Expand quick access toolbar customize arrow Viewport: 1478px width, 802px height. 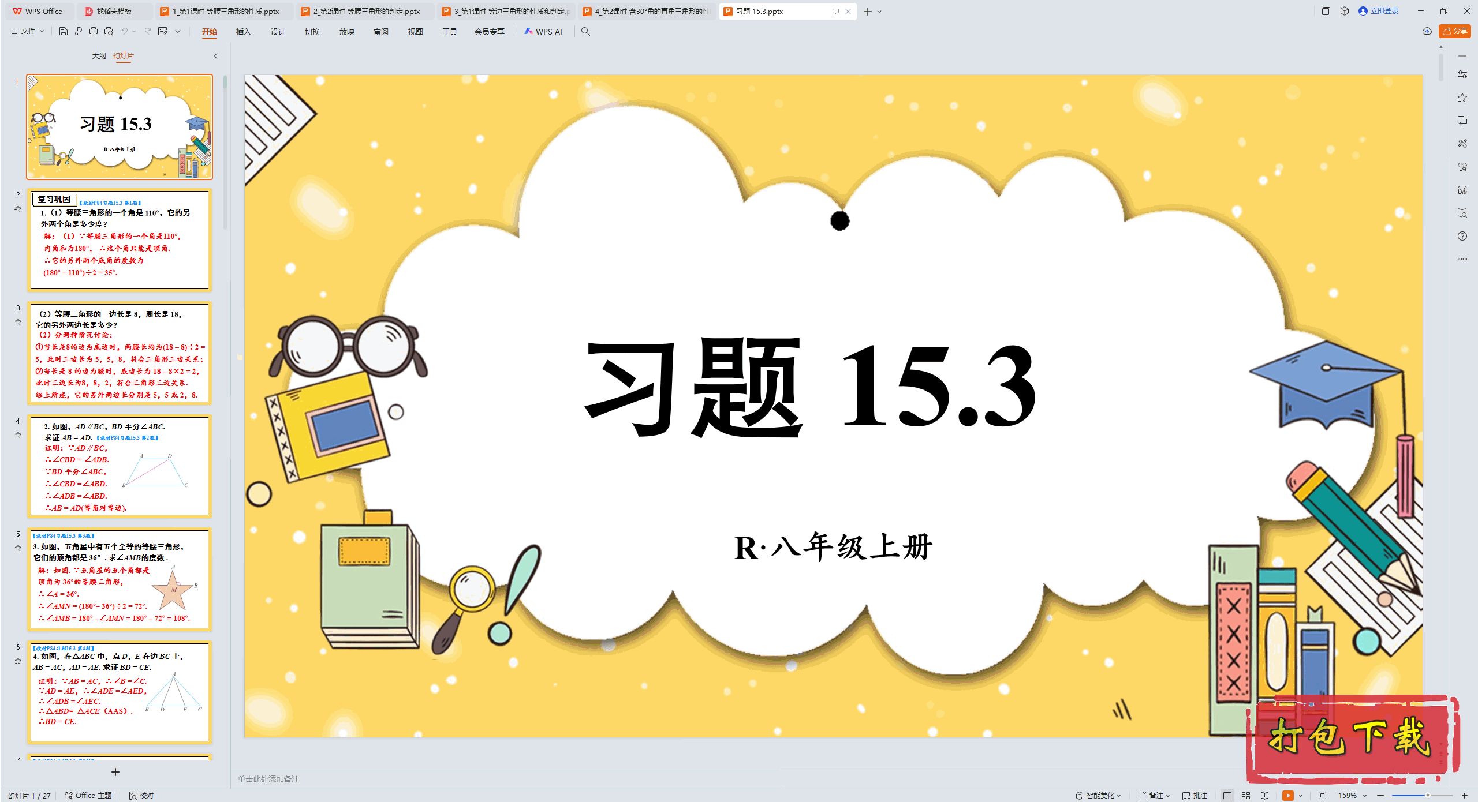pyautogui.click(x=178, y=31)
